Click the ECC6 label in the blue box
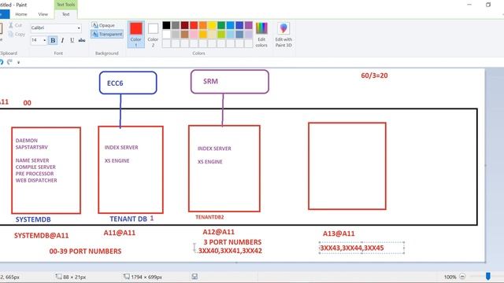This screenshot has height=283, width=504. pyautogui.click(x=115, y=83)
